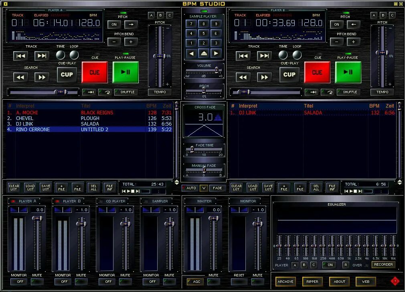Click TEMPO button on Player A
The width and height of the screenshot is (405, 292).
tap(160, 92)
